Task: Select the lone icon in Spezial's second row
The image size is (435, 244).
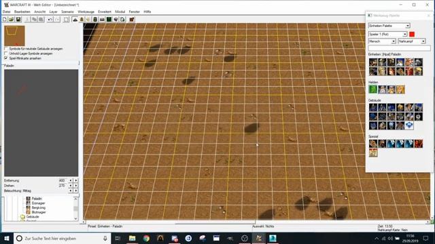Action: [373, 152]
